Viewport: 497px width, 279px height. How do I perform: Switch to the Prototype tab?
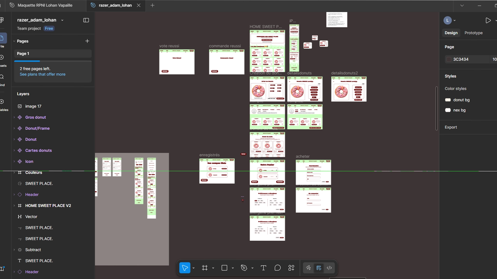click(x=473, y=33)
